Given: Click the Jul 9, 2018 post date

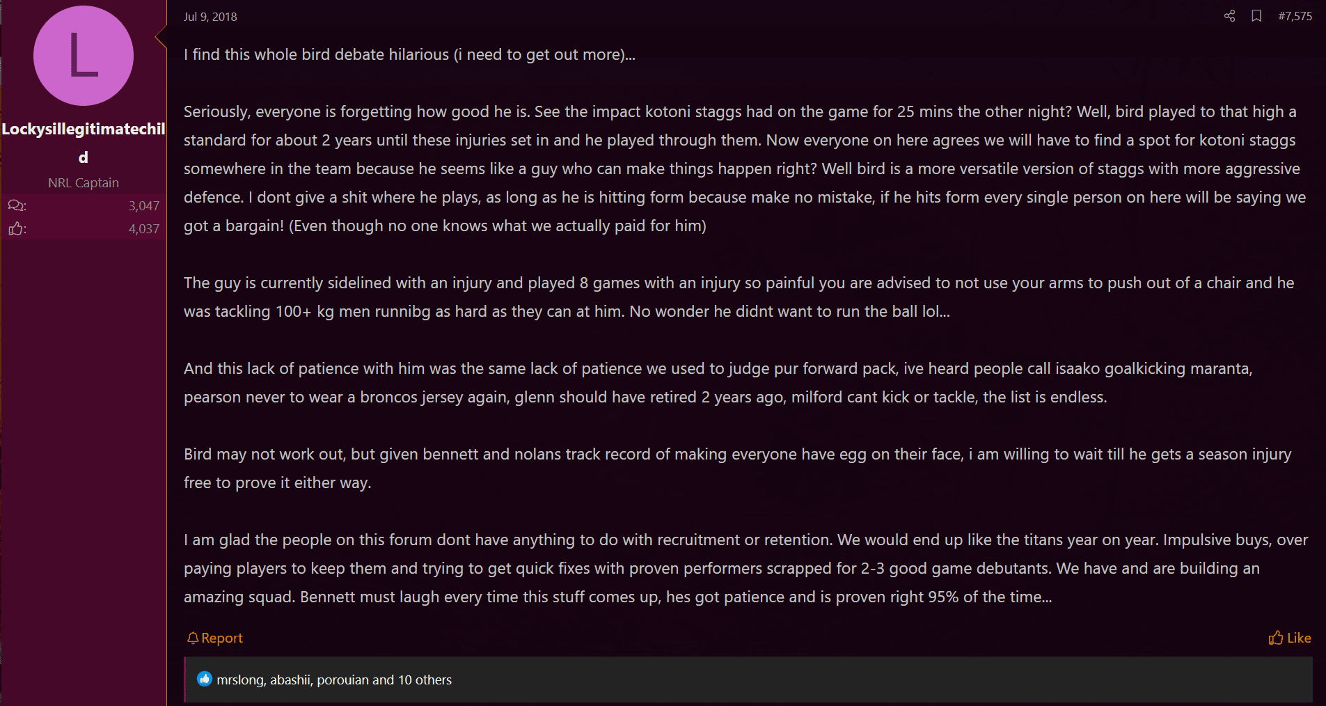Looking at the screenshot, I should 210,17.
